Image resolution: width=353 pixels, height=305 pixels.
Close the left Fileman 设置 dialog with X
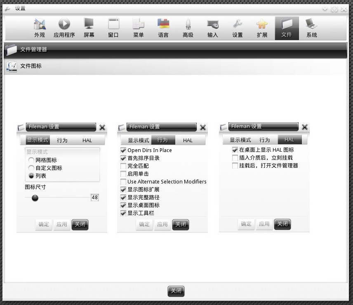(102, 127)
